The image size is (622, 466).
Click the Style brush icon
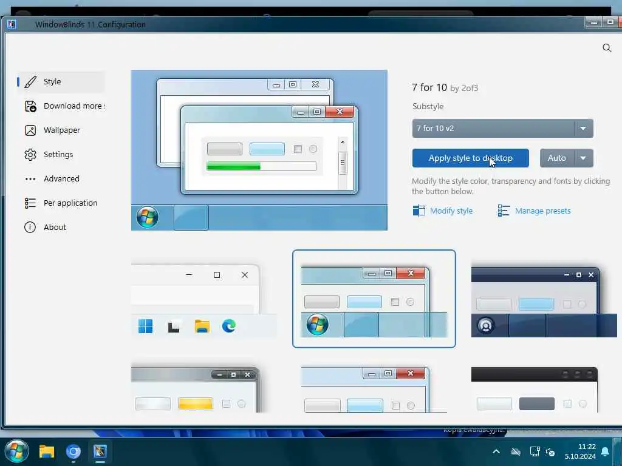point(30,82)
